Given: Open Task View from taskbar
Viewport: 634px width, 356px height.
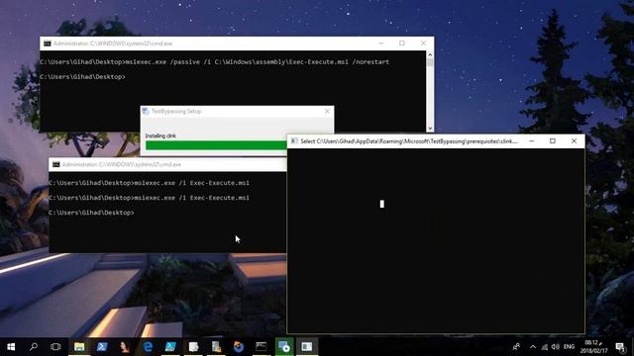Looking at the screenshot, I should (55, 347).
